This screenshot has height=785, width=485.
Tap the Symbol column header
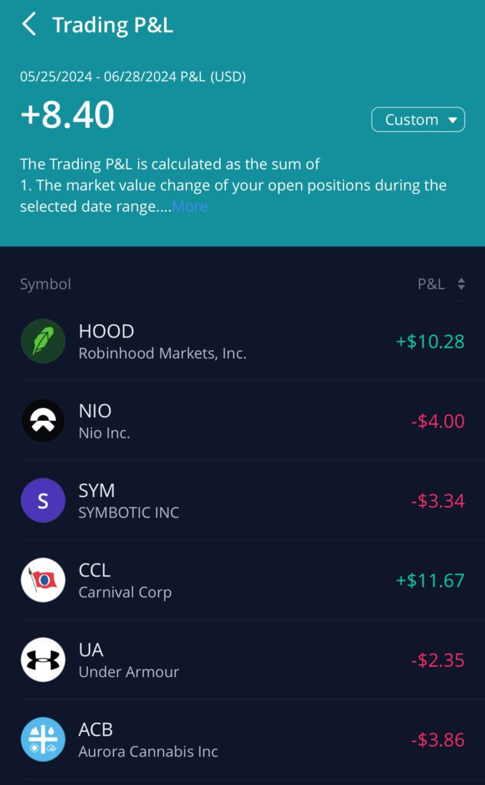click(x=45, y=284)
